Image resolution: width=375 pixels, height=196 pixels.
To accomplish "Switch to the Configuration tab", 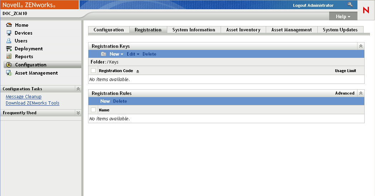I will (x=109, y=30).
